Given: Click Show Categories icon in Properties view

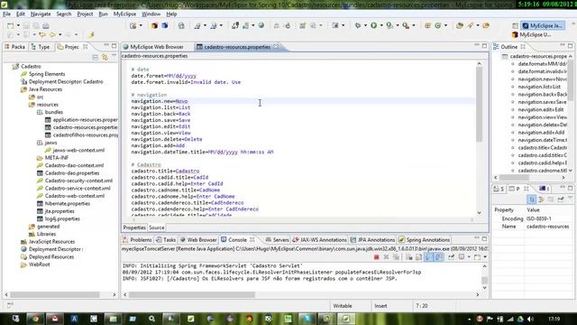Looking at the screenshot, I should (532, 200).
